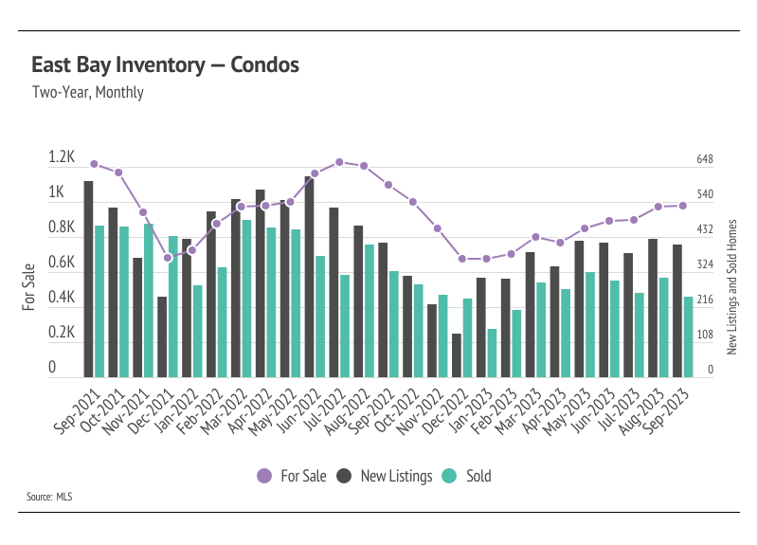Click the Sep-2021 New Listings bar
Image resolution: width=757 pixels, height=545 pixels.
(88, 280)
